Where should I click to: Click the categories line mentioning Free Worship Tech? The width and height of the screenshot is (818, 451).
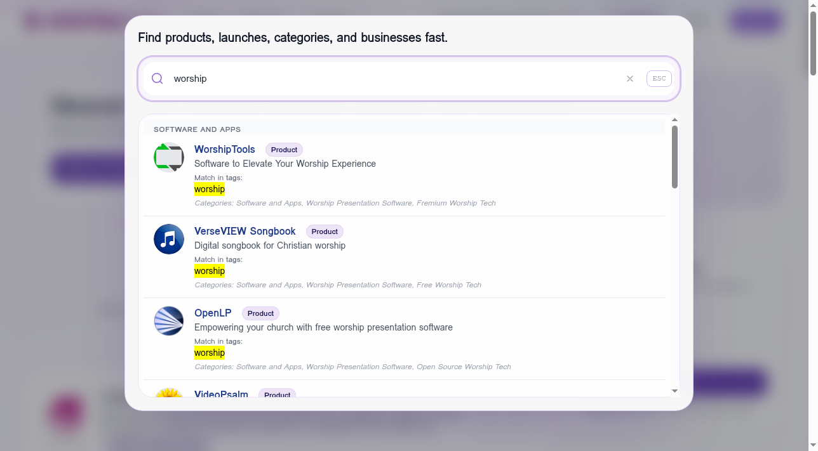[x=338, y=285]
